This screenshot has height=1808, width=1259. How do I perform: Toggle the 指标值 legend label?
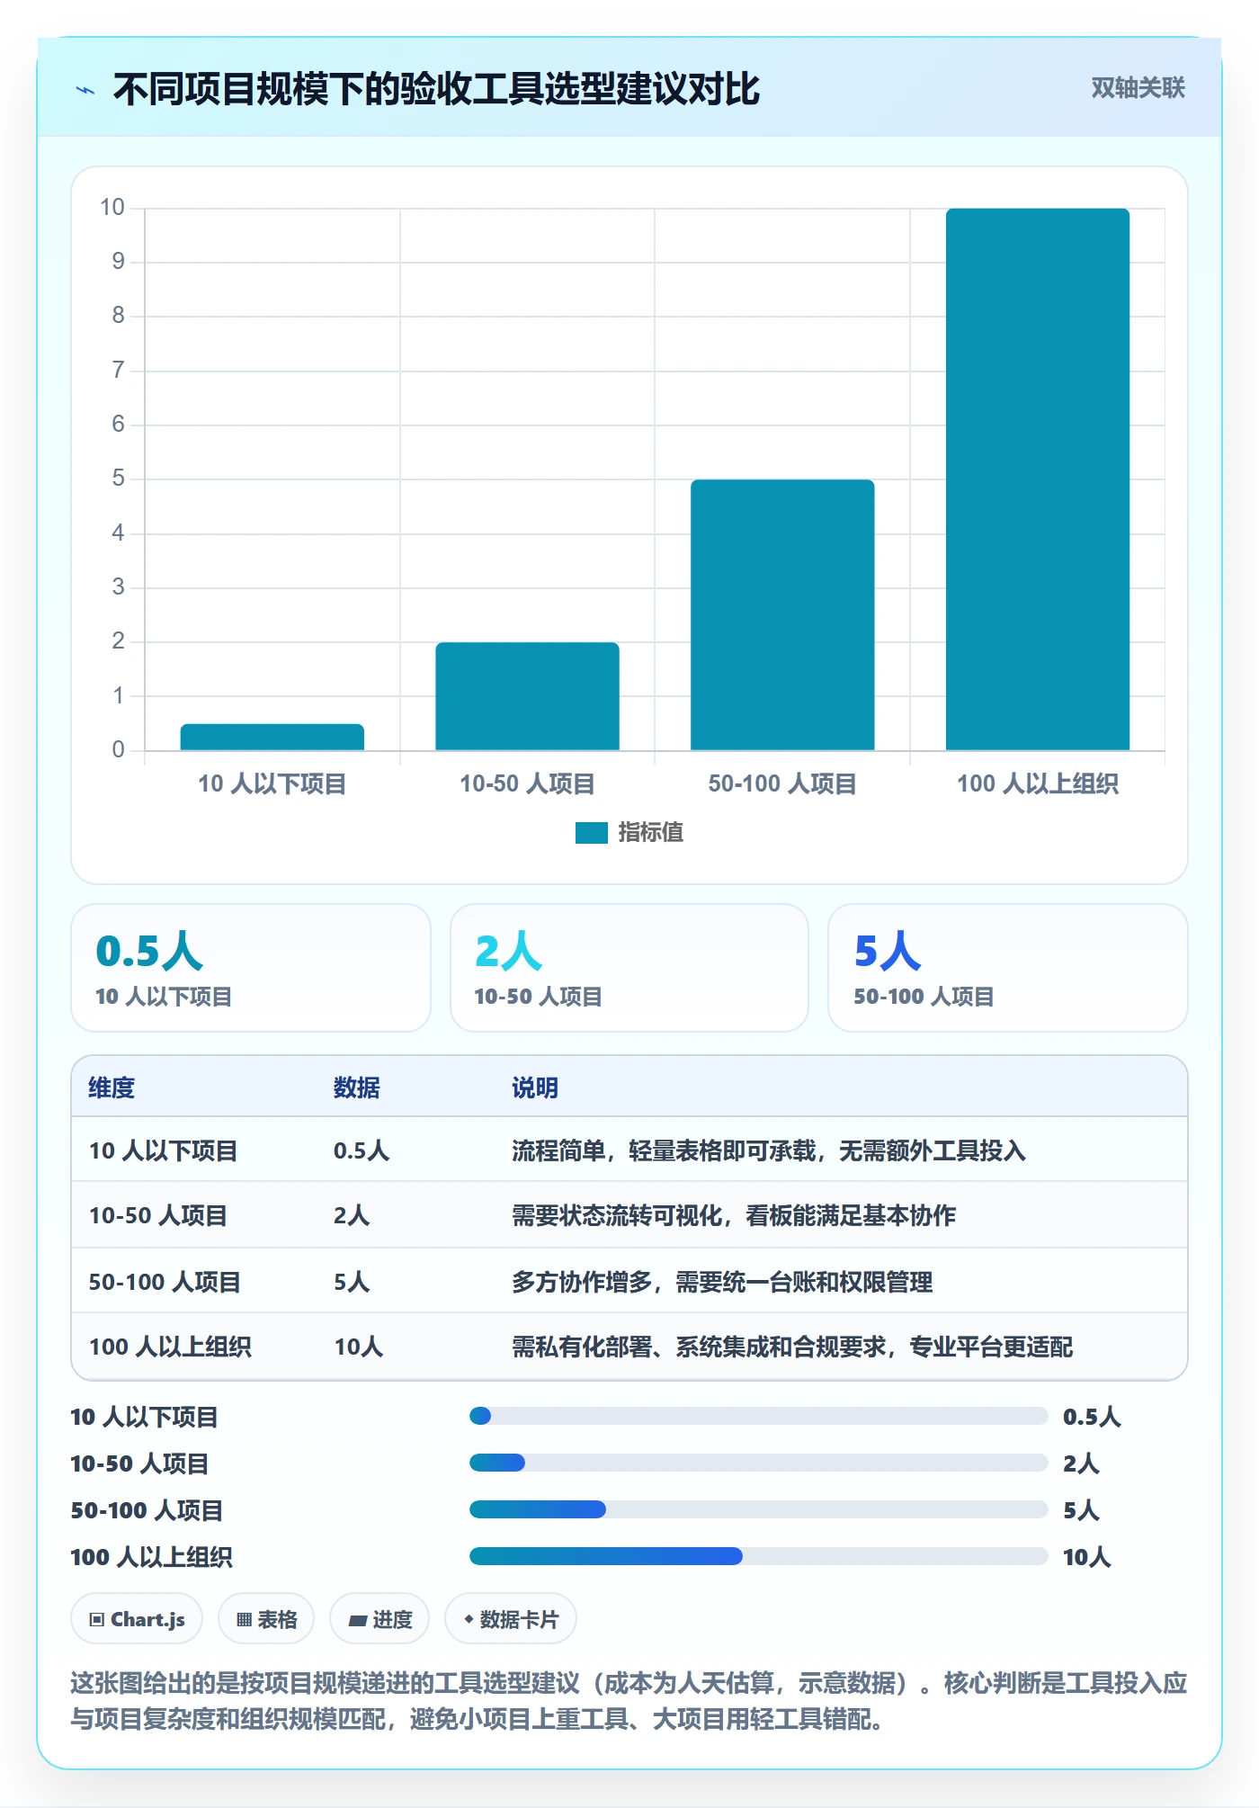[x=650, y=833]
